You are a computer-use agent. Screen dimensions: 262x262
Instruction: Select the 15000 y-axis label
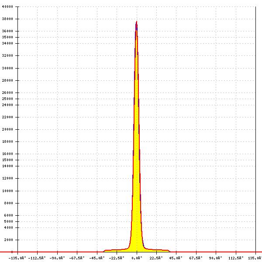(7, 160)
